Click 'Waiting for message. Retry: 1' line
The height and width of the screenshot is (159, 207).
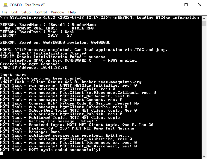(49, 121)
